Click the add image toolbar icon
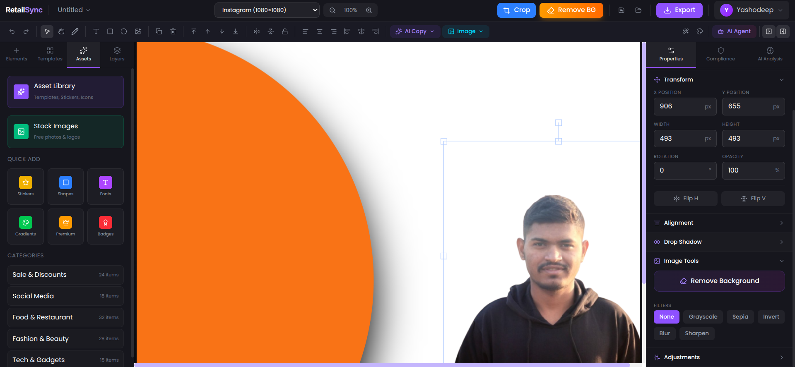Viewport: 795px width, 367px height. coord(138,31)
